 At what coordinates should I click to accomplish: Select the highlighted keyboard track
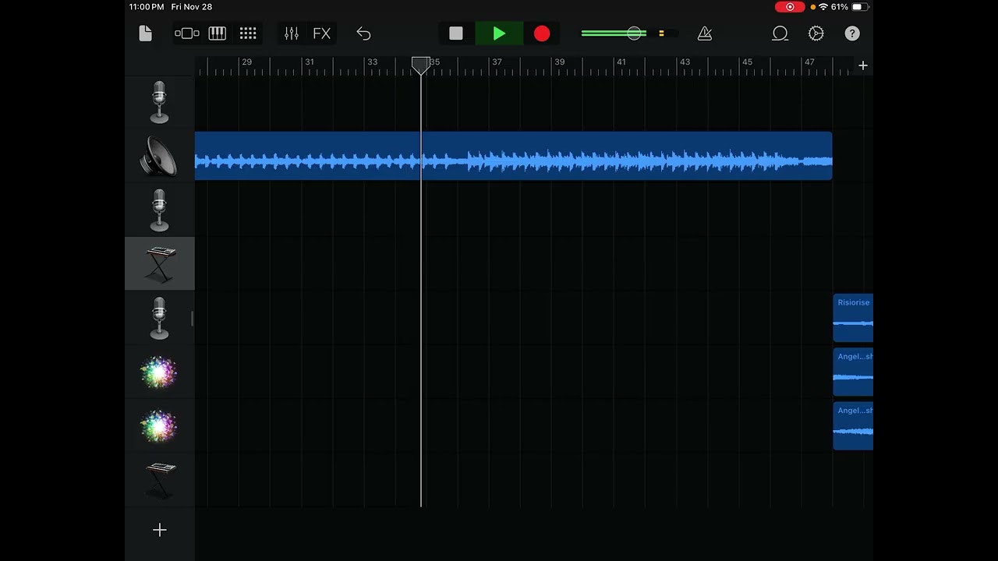[159, 264]
